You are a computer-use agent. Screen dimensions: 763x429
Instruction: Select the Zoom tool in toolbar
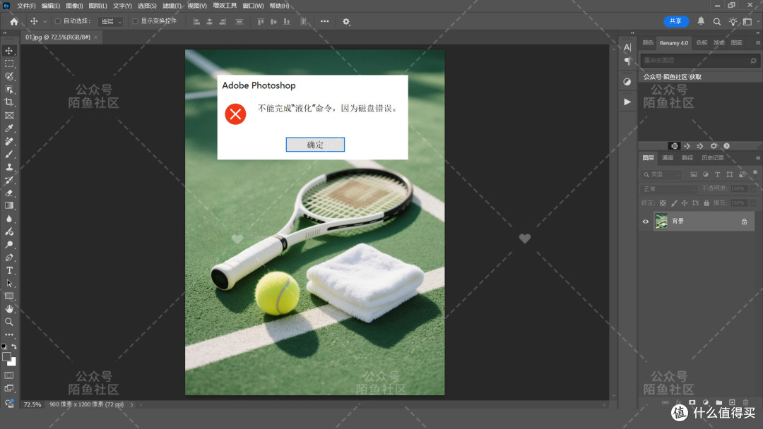(x=9, y=322)
